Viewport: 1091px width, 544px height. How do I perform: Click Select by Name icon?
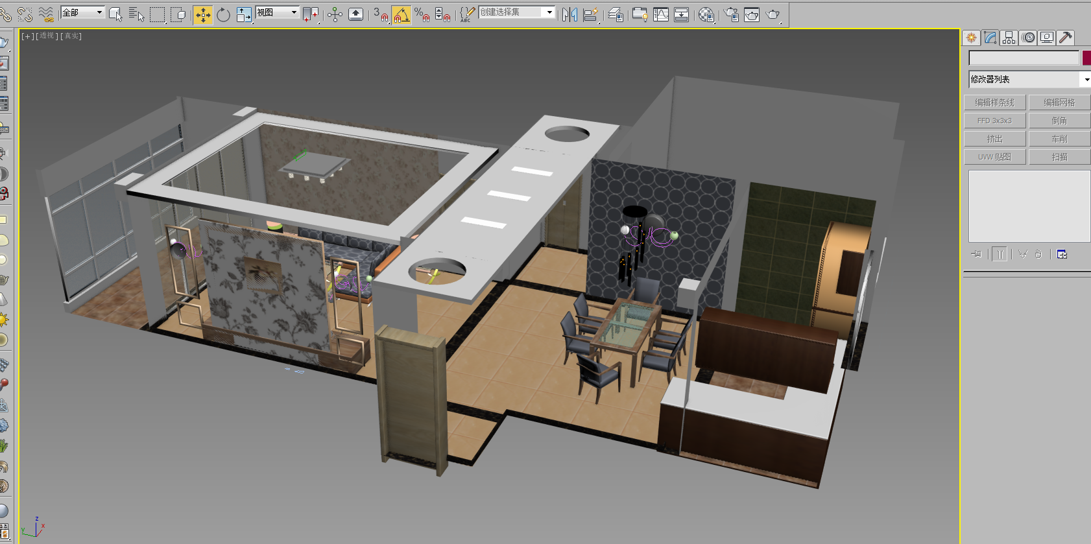136,14
